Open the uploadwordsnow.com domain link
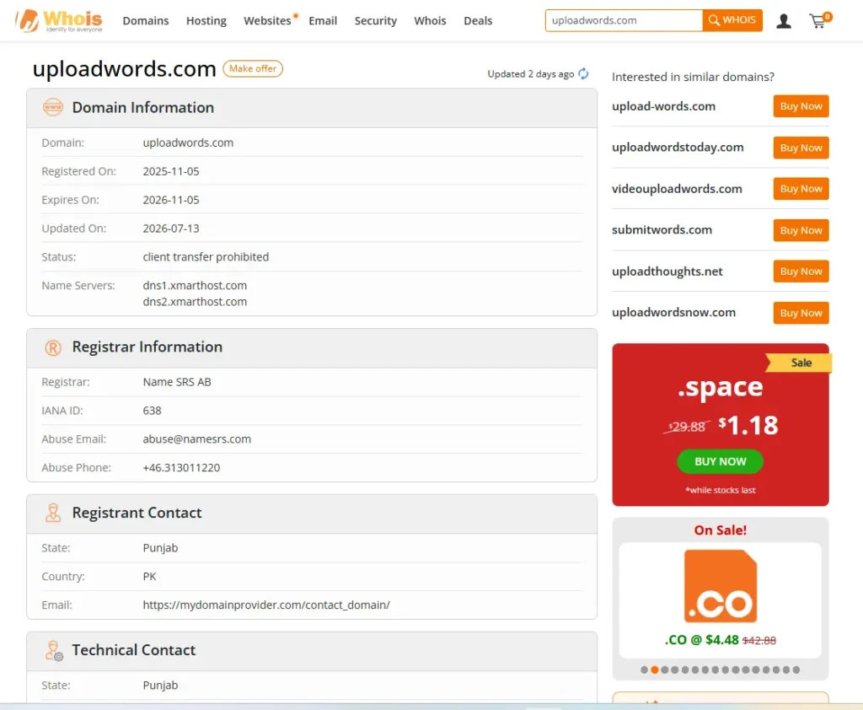This screenshot has height=710, width=863. click(x=673, y=312)
